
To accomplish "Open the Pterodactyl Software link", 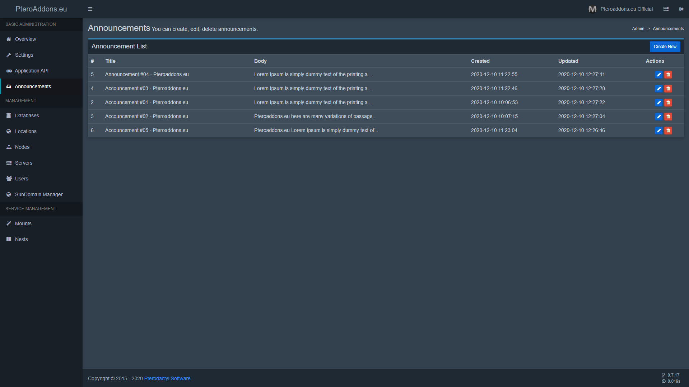I will coord(167,378).
